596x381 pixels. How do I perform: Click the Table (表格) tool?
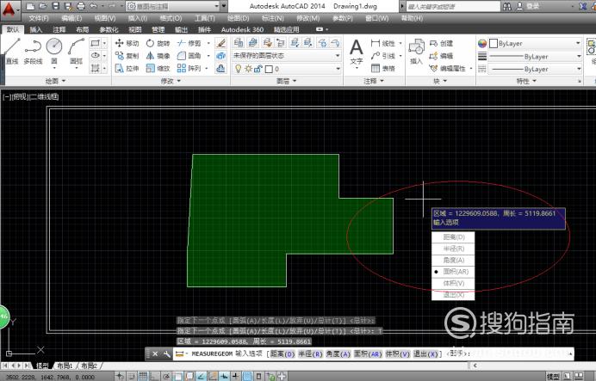[383, 68]
